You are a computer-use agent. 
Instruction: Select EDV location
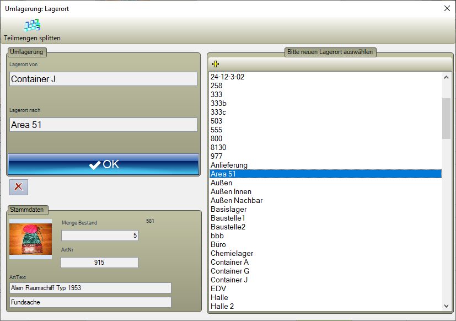point(325,288)
